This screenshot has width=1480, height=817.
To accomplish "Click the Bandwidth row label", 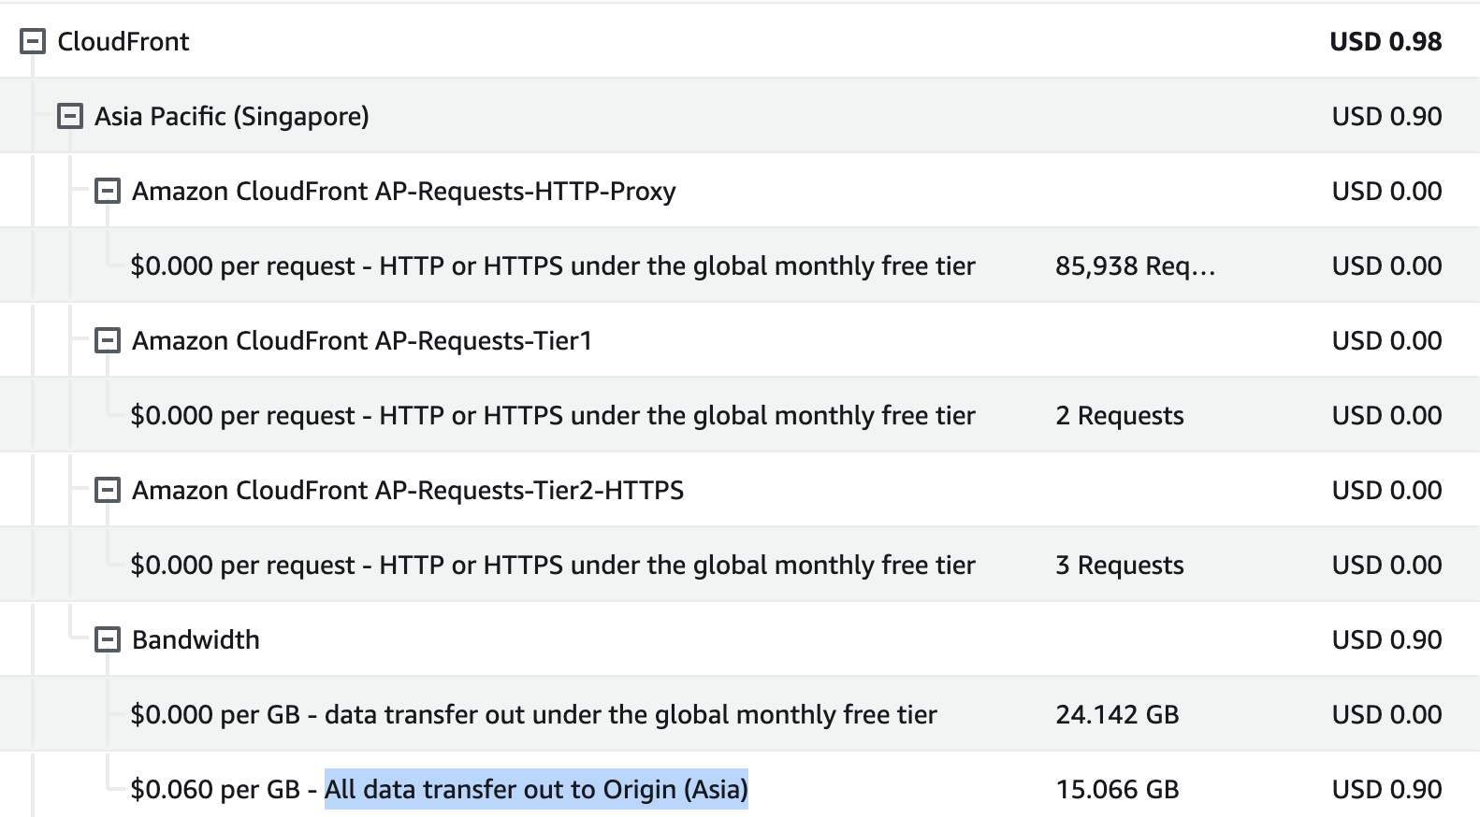I will [196, 639].
